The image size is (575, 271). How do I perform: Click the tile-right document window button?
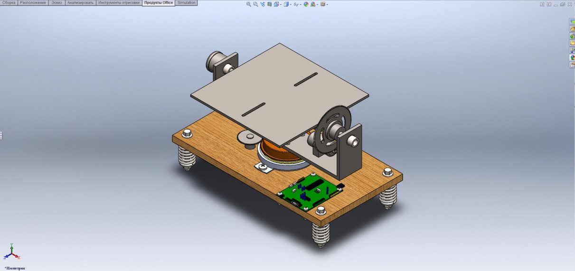[x=549, y=4]
